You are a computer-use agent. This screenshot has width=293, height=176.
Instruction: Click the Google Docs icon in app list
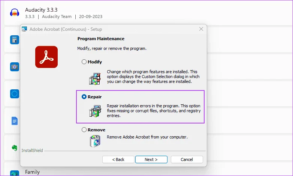(15, 121)
